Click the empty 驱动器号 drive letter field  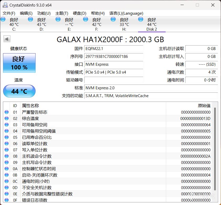coord(114,80)
